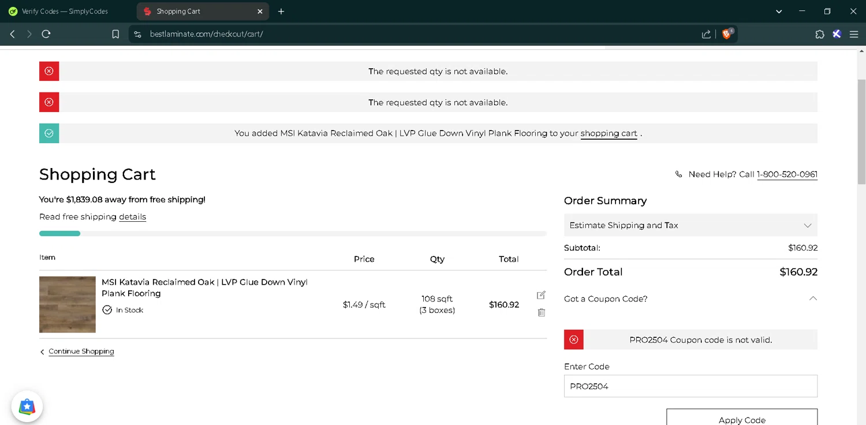This screenshot has width=866, height=425.
Task: Click the 'Shopping Cart' page heading
Action: point(98,174)
